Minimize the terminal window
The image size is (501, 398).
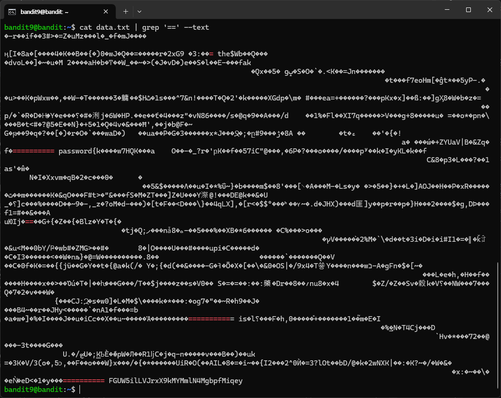pos(447,10)
